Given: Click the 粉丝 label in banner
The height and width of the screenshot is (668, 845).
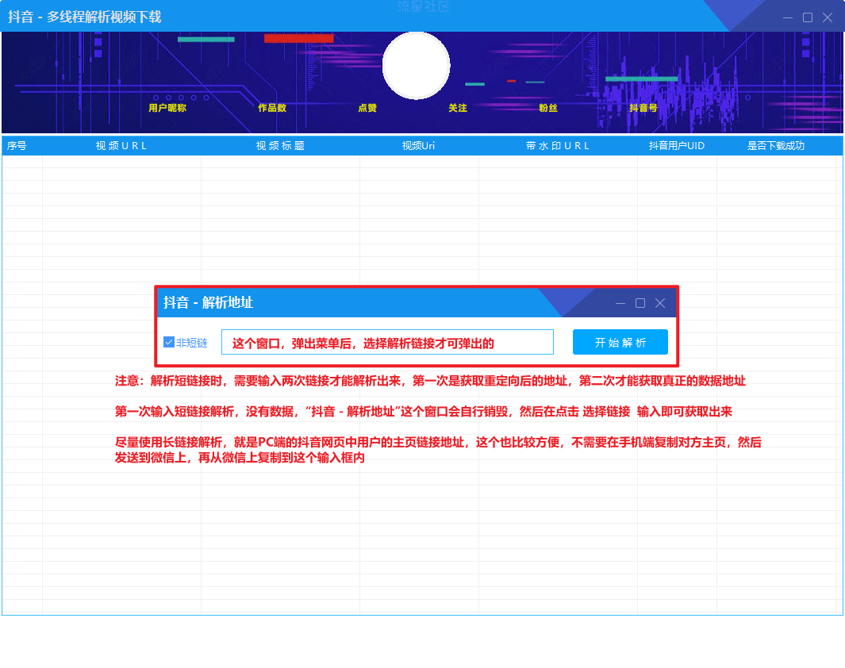Looking at the screenshot, I should click(548, 108).
